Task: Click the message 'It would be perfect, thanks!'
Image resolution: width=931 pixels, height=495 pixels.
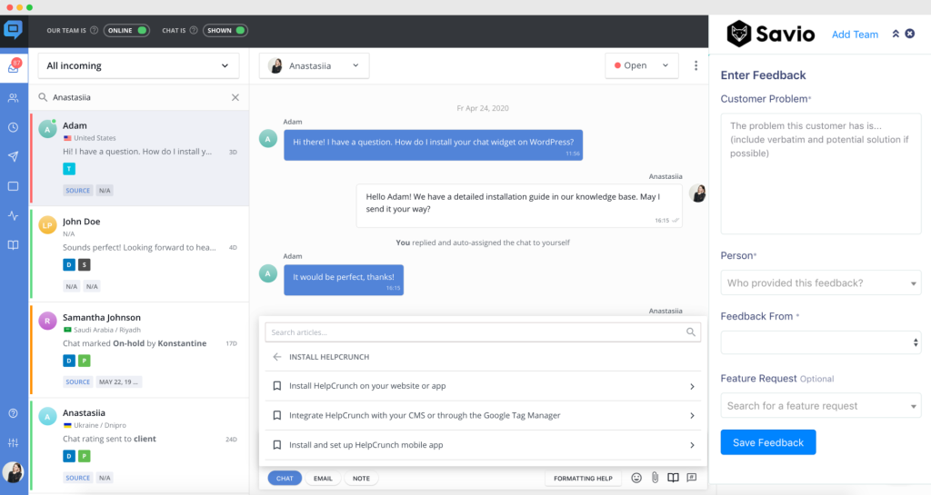Action: 344,280
